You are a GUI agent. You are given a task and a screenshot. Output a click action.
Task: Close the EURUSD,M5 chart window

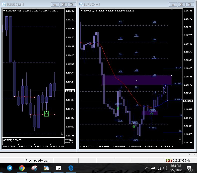click(x=190, y=4)
